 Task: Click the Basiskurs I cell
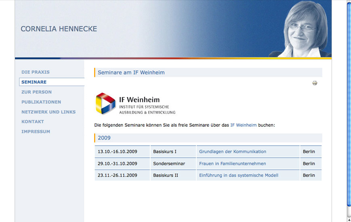pos(173,151)
